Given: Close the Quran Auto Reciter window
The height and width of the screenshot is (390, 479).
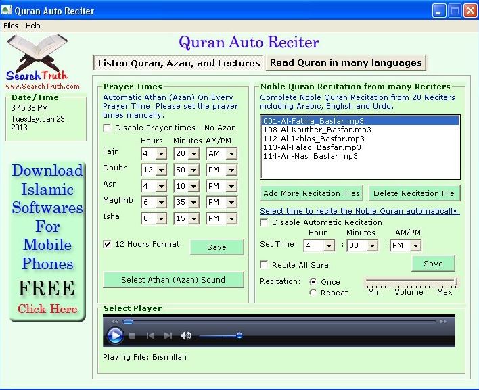Looking at the screenshot, I should click(x=470, y=11).
